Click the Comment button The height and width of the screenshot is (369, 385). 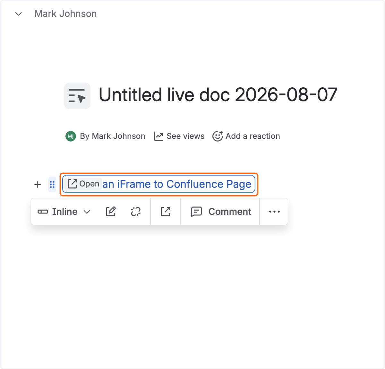pyautogui.click(x=221, y=212)
